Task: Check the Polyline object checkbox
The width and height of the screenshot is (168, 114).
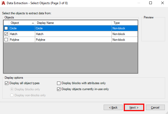Action: [x=6, y=40]
